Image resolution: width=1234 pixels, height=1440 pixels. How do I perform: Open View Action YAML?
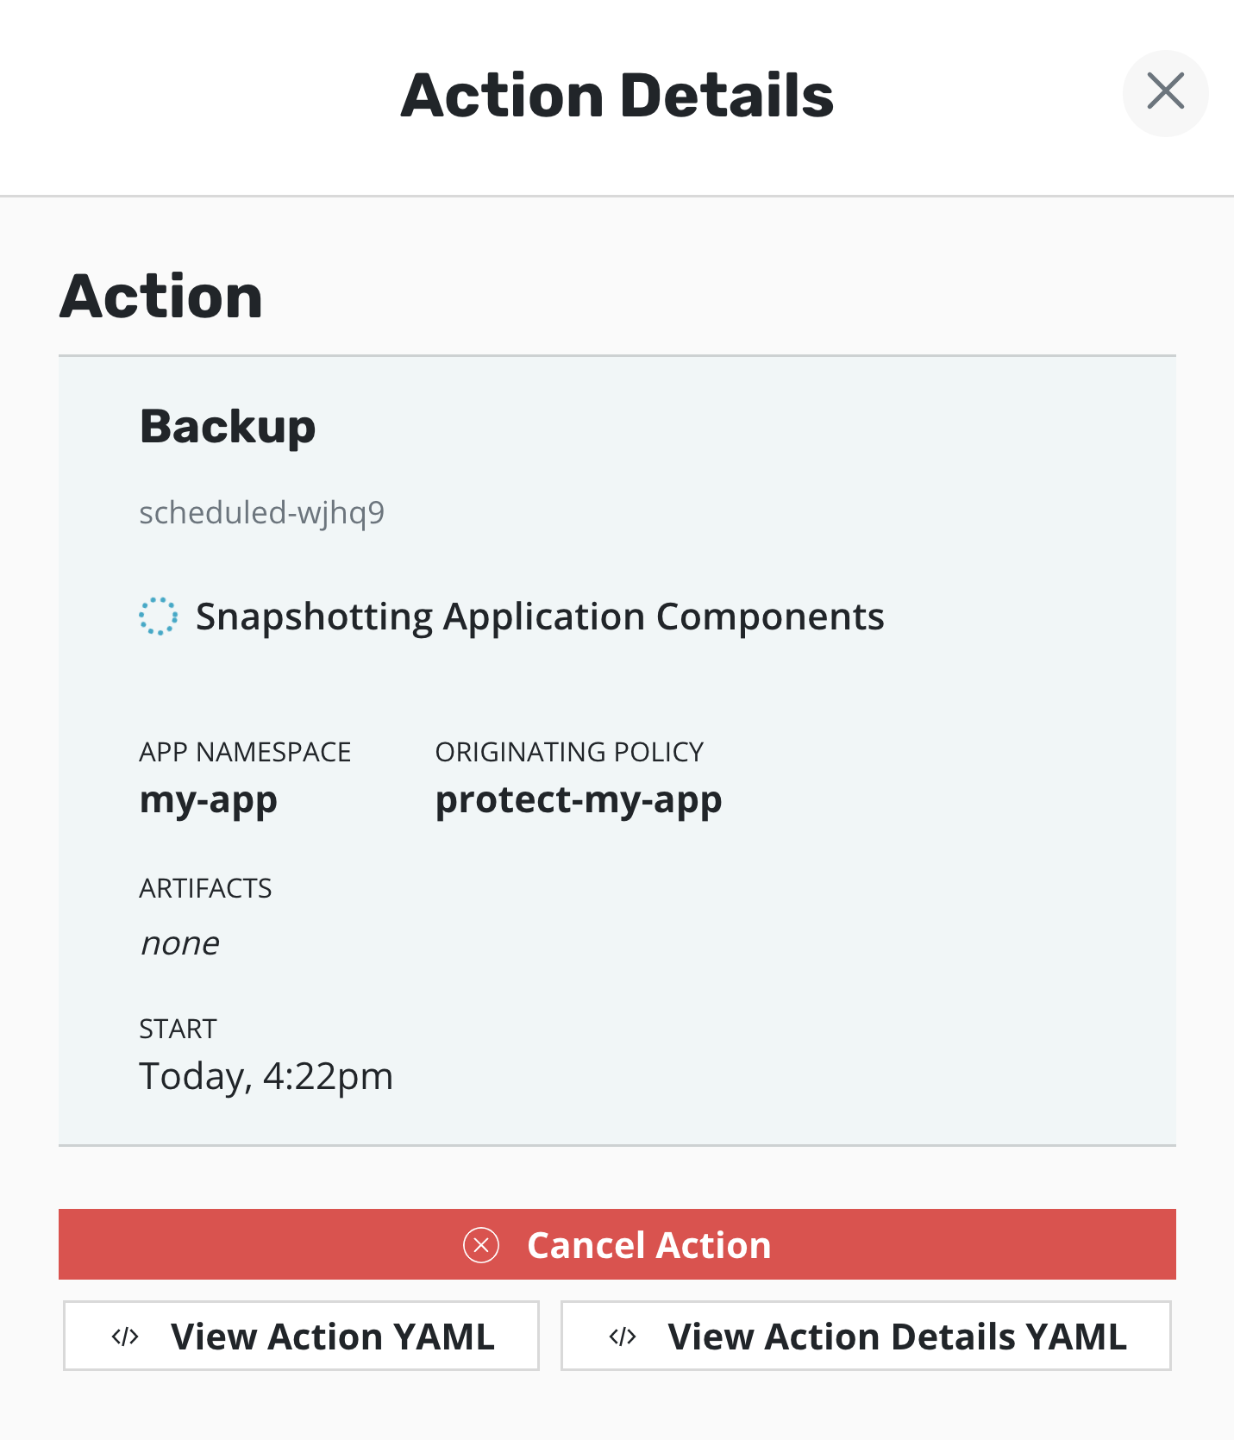(301, 1337)
